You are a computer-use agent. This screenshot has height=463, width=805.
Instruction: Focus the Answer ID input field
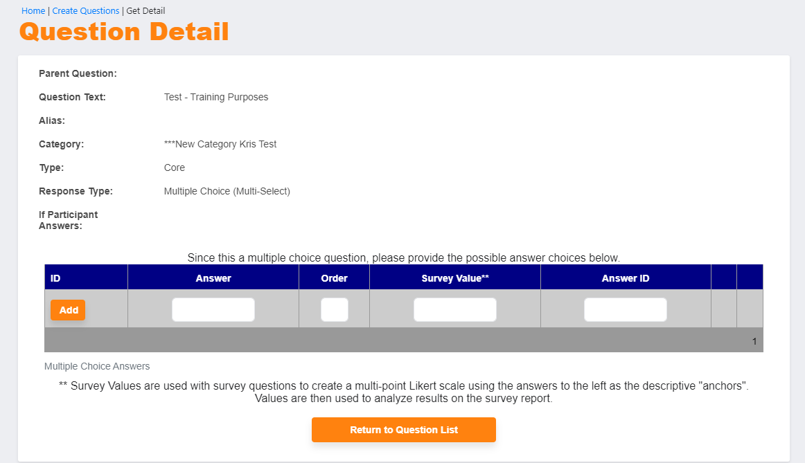click(626, 310)
